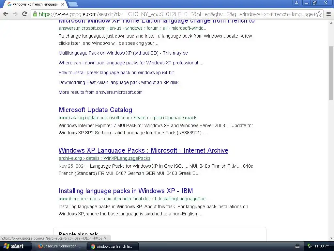This screenshot has width=334, height=251.
Task: Open 'Downloading East Asian language pack' link
Action: click(x=119, y=82)
